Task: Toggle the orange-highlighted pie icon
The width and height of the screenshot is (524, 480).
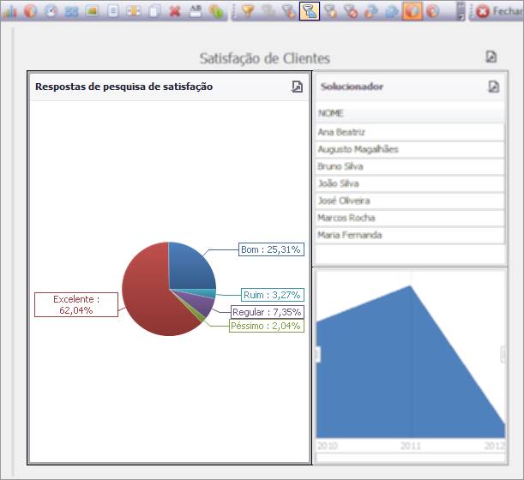Action: [x=412, y=11]
